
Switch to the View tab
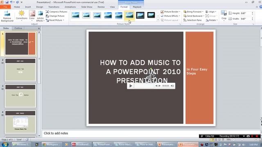[x=112, y=7]
